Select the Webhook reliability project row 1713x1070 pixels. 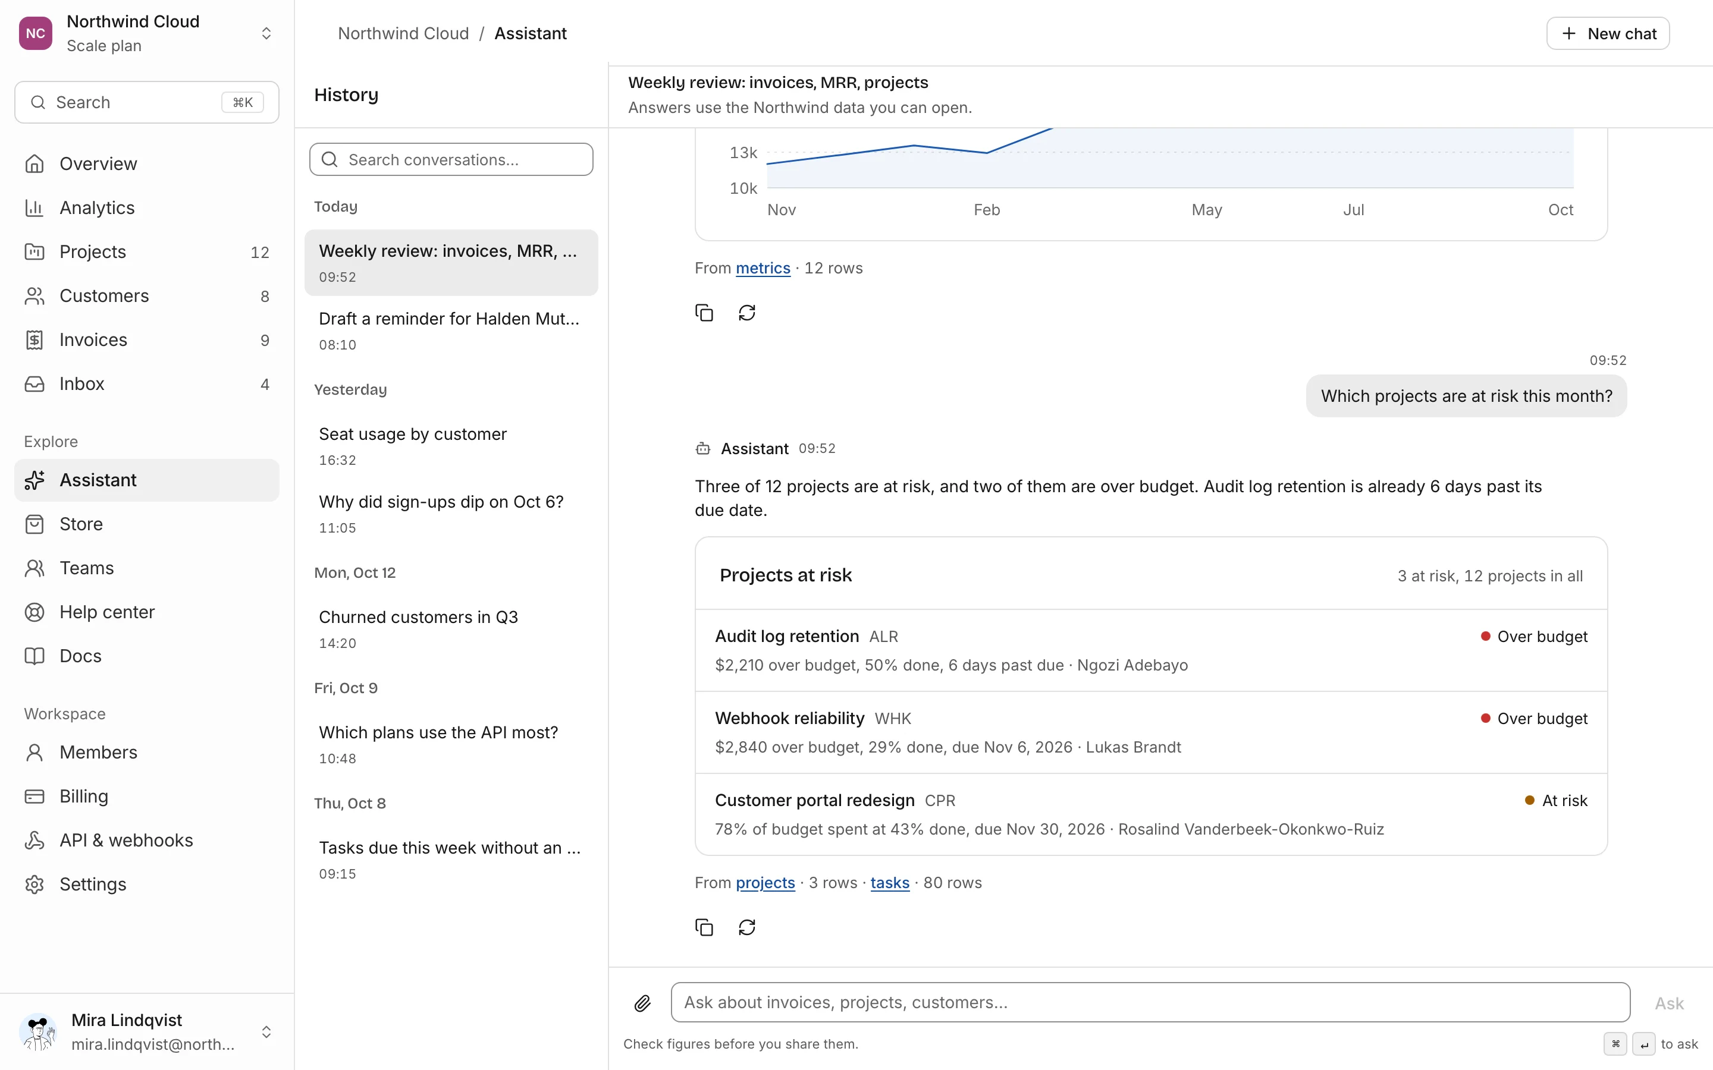(x=1151, y=732)
